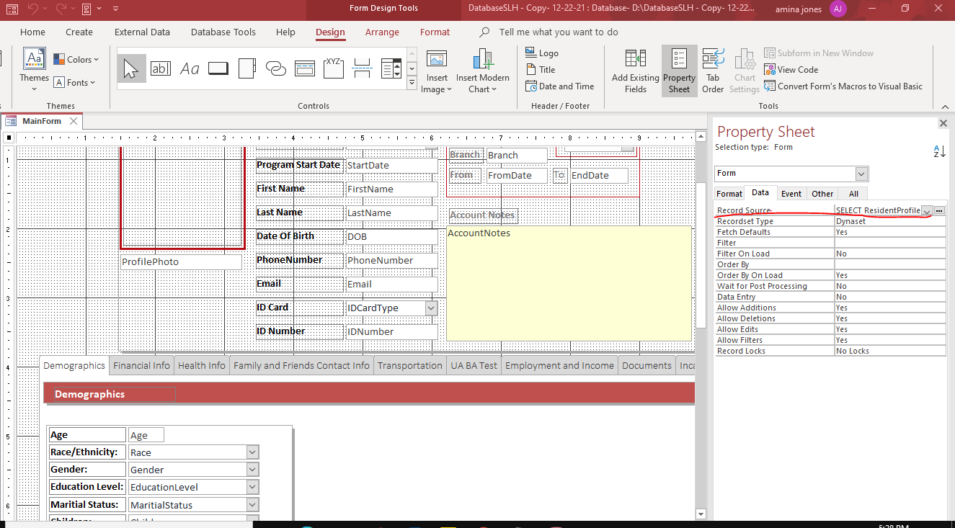
Task: Switch to the Format ribbon tab
Action: (435, 32)
